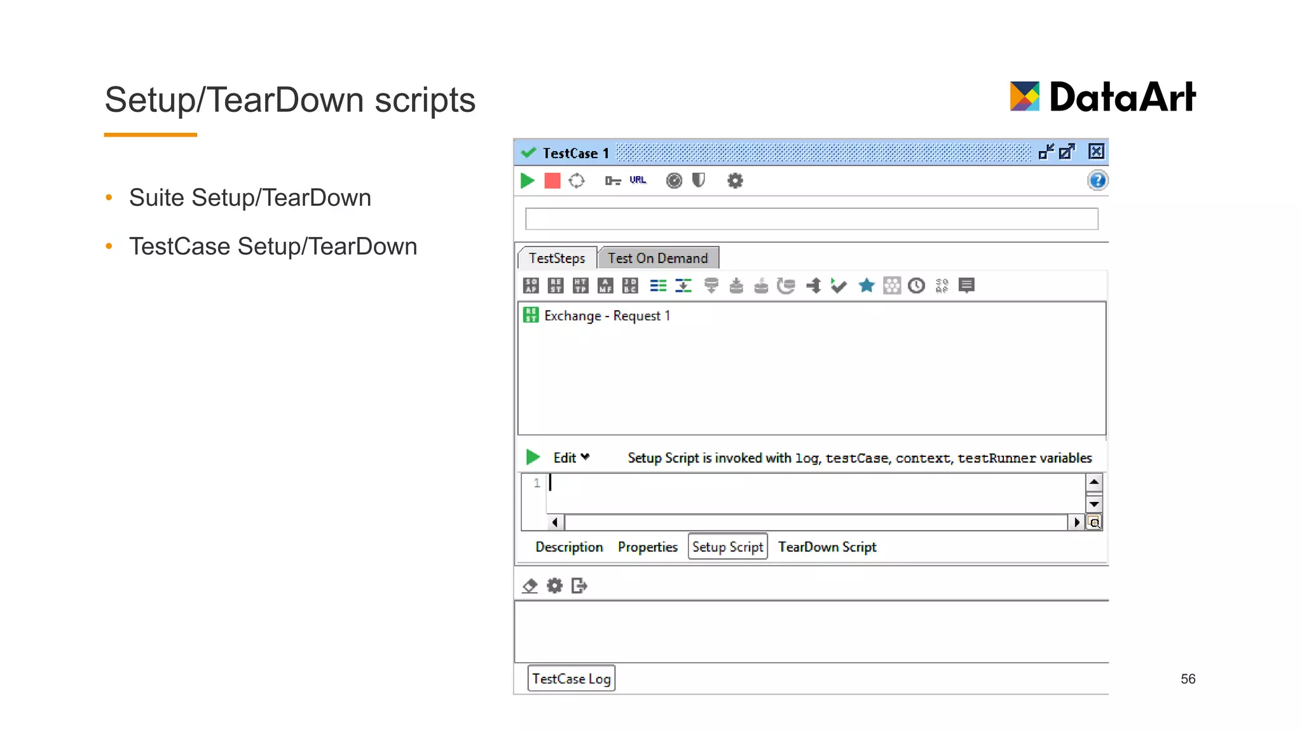The image size is (1302, 732).
Task: Click the empty progress field below the toolbar
Action: pyautogui.click(x=811, y=219)
